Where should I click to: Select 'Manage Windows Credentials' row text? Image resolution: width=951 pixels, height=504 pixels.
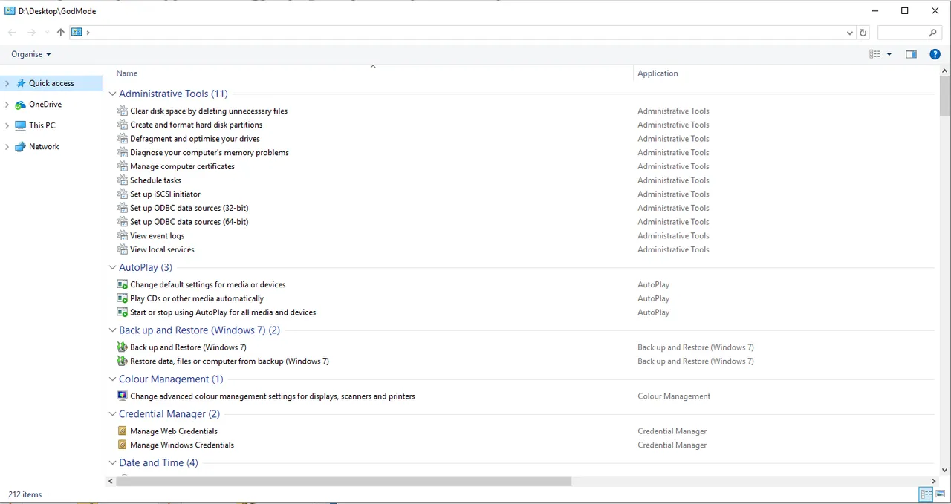click(x=182, y=445)
